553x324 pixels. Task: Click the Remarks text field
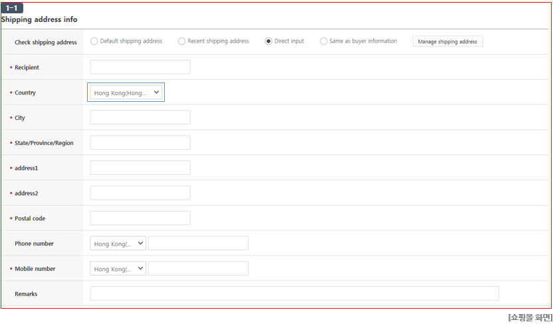tap(294, 293)
